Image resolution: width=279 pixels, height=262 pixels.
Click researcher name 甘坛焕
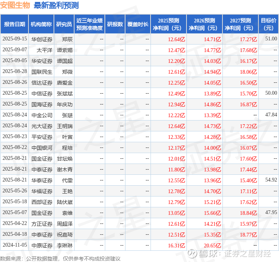click(64, 158)
